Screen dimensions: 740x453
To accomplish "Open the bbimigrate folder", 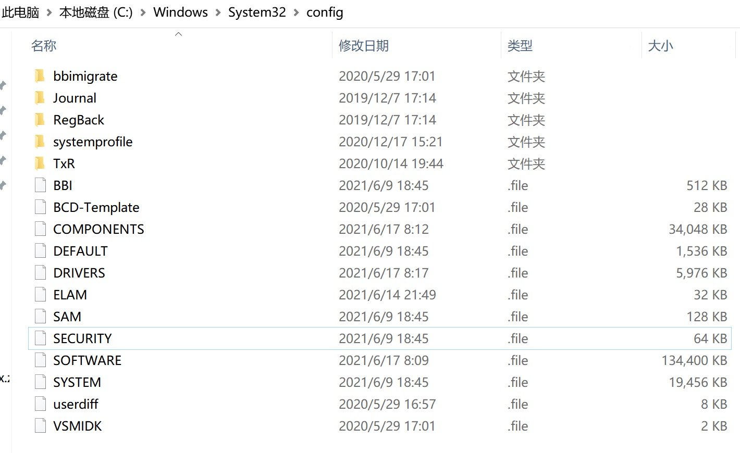I will (40, 76).
